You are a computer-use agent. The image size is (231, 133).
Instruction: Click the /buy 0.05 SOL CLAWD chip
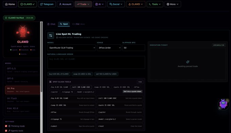59,87
